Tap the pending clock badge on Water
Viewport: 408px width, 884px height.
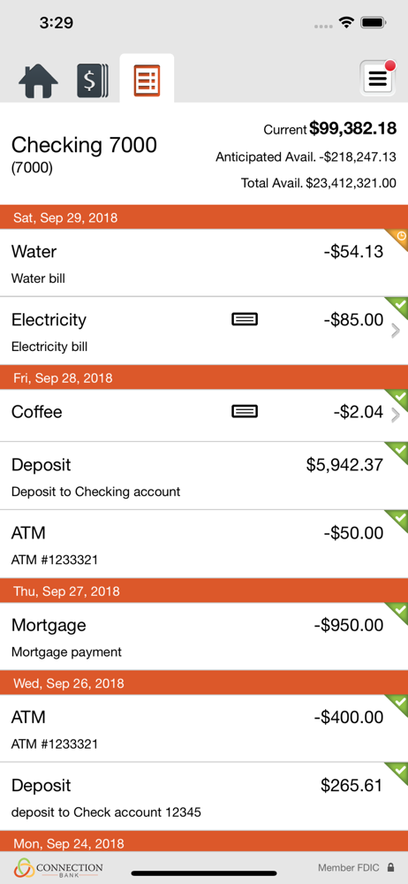pyautogui.click(x=399, y=237)
